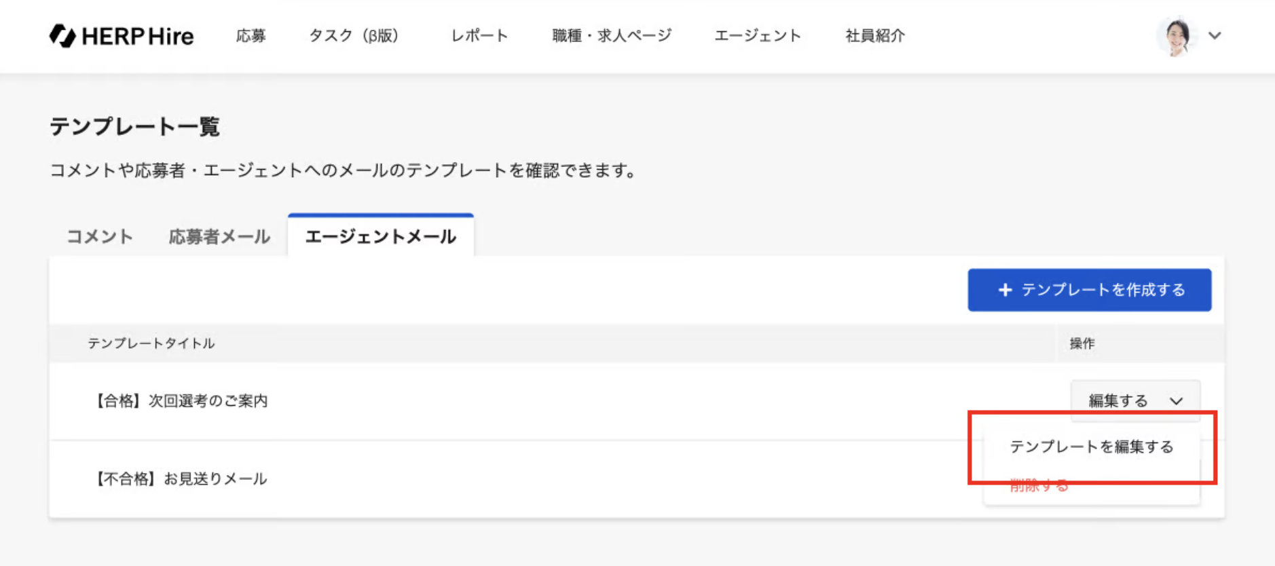Screen dimensions: 1275x566
Task: Expand the account menu chevron beside avatar
Action: click(1215, 36)
